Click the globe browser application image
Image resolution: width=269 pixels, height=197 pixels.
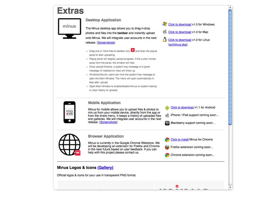click(x=70, y=144)
